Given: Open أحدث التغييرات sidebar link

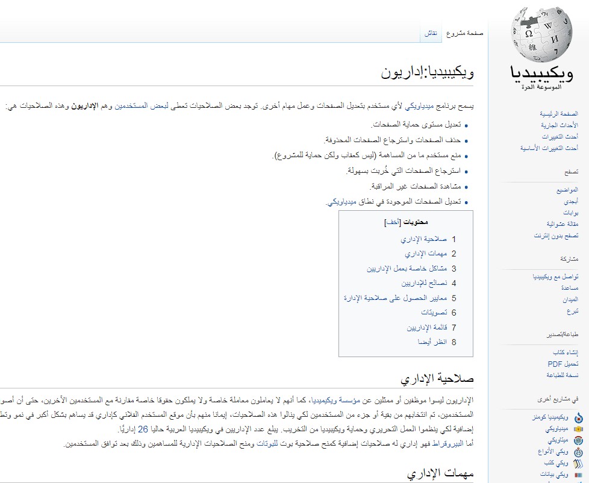Looking at the screenshot, I should [560, 137].
